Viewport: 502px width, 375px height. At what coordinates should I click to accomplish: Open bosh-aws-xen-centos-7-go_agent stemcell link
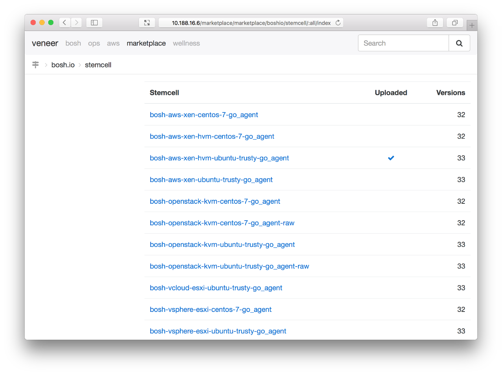[x=204, y=115]
